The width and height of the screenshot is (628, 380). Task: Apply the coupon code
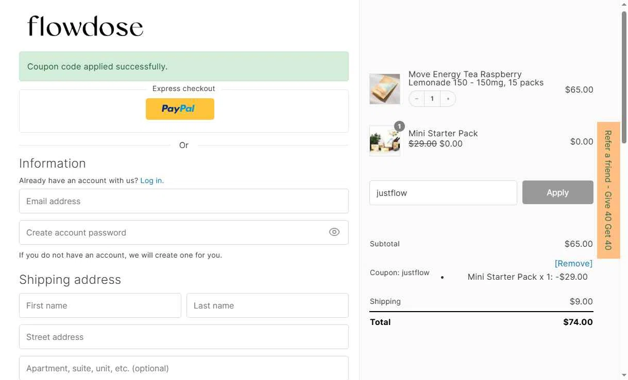tap(558, 192)
